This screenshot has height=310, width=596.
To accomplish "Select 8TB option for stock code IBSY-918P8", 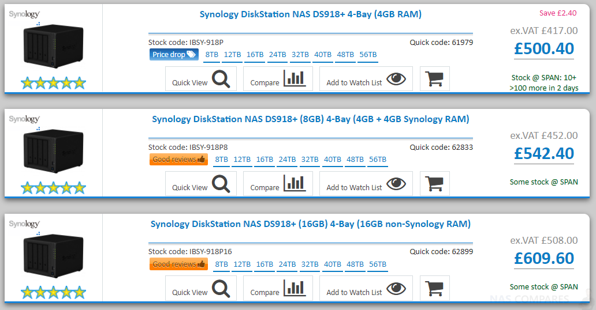I will [x=222, y=160].
